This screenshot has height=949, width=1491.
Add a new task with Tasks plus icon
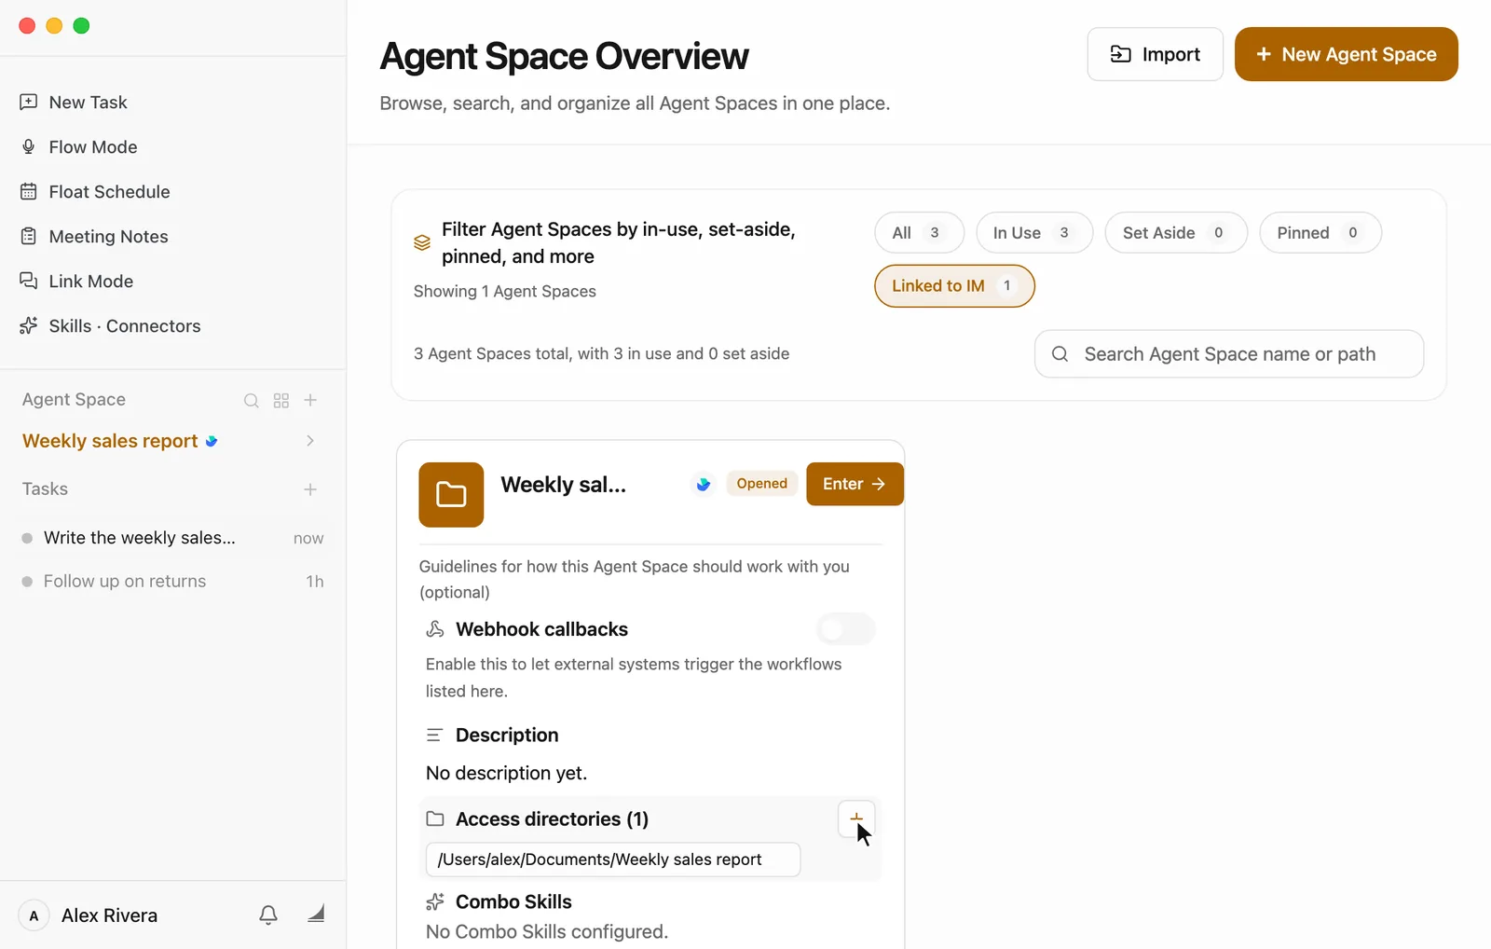310,489
